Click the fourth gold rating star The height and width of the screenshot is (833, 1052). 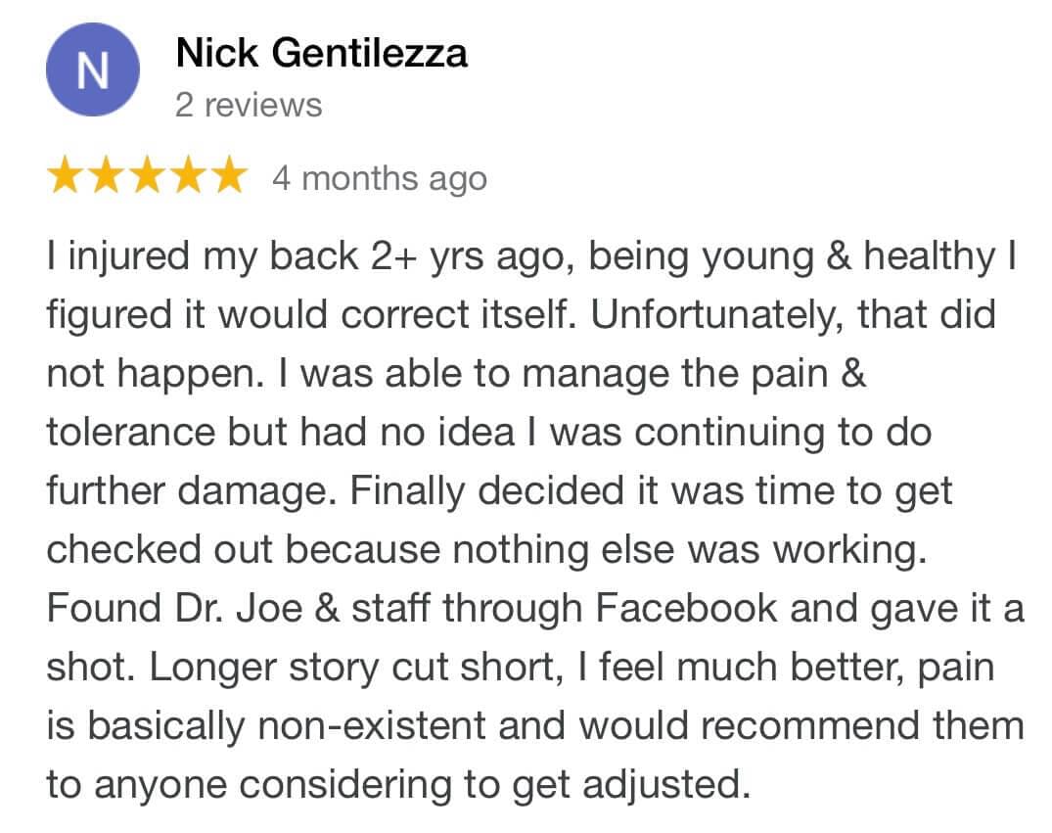pyautogui.click(x=187, y=177)
